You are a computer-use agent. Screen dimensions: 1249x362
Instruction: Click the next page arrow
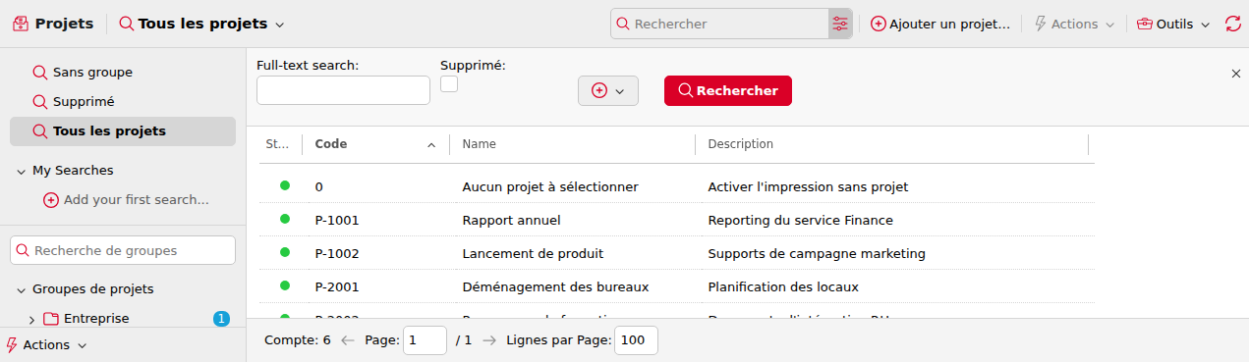489,340
